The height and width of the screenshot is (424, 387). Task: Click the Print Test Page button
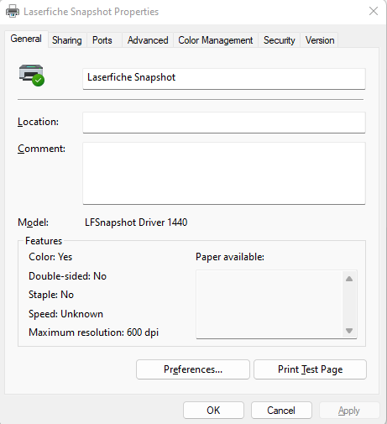click(x=310, y=369)
